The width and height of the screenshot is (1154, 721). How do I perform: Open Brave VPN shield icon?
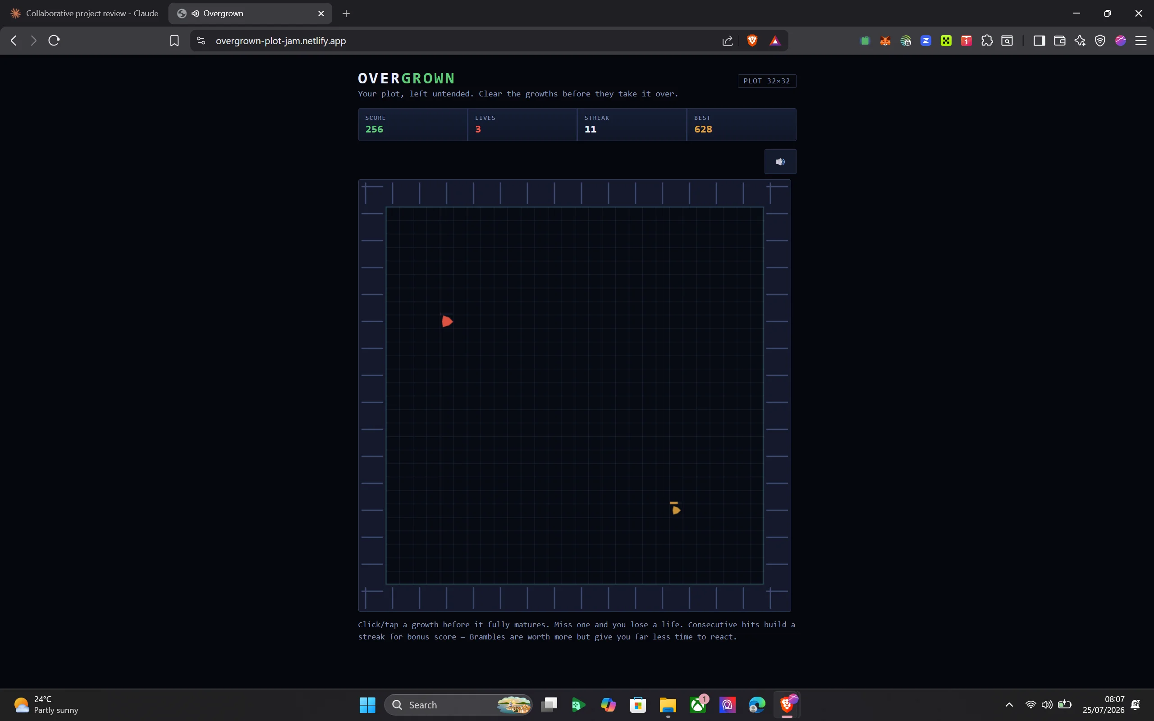point(1100,41)
